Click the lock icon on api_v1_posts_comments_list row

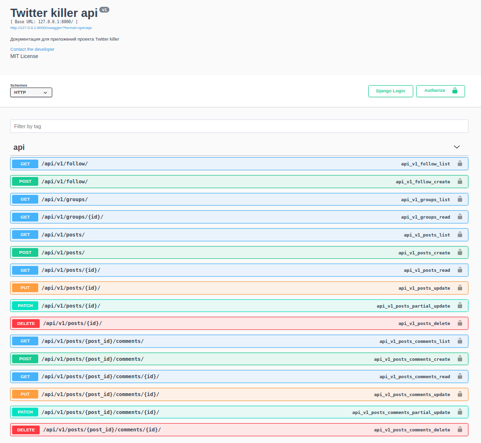460,341
